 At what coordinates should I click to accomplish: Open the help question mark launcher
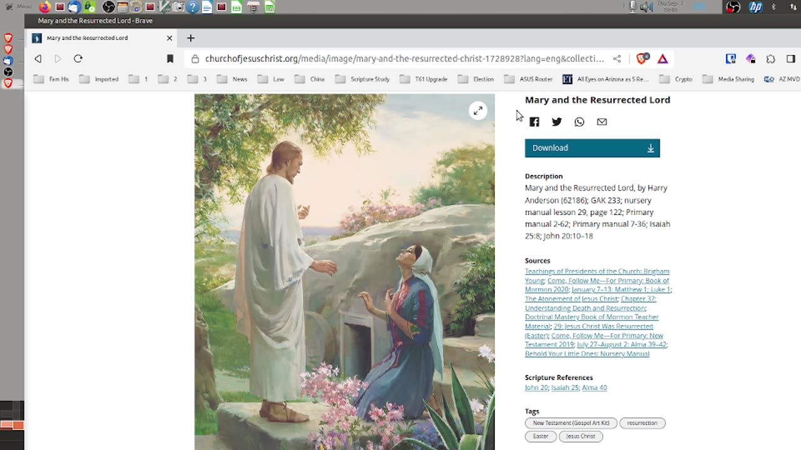[x=192, y=7]
